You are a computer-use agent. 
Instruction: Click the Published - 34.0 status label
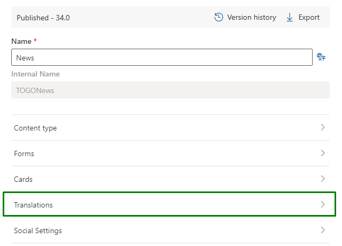[x=43, y=18]
